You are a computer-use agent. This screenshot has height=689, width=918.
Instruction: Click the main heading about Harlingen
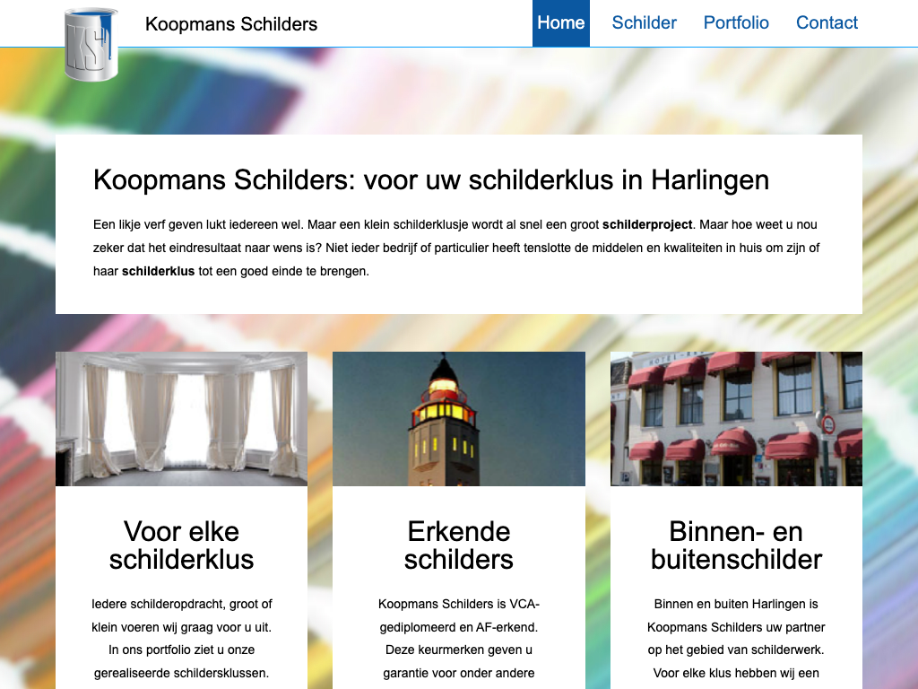click(x=430, y=179)
